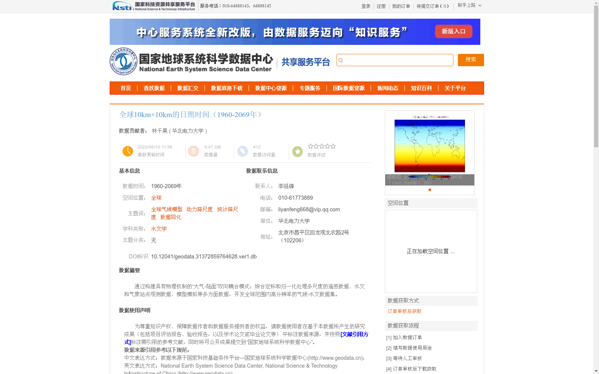Click the data rating star badge icon
The image size is (599, 374).
tap(298, 151)
